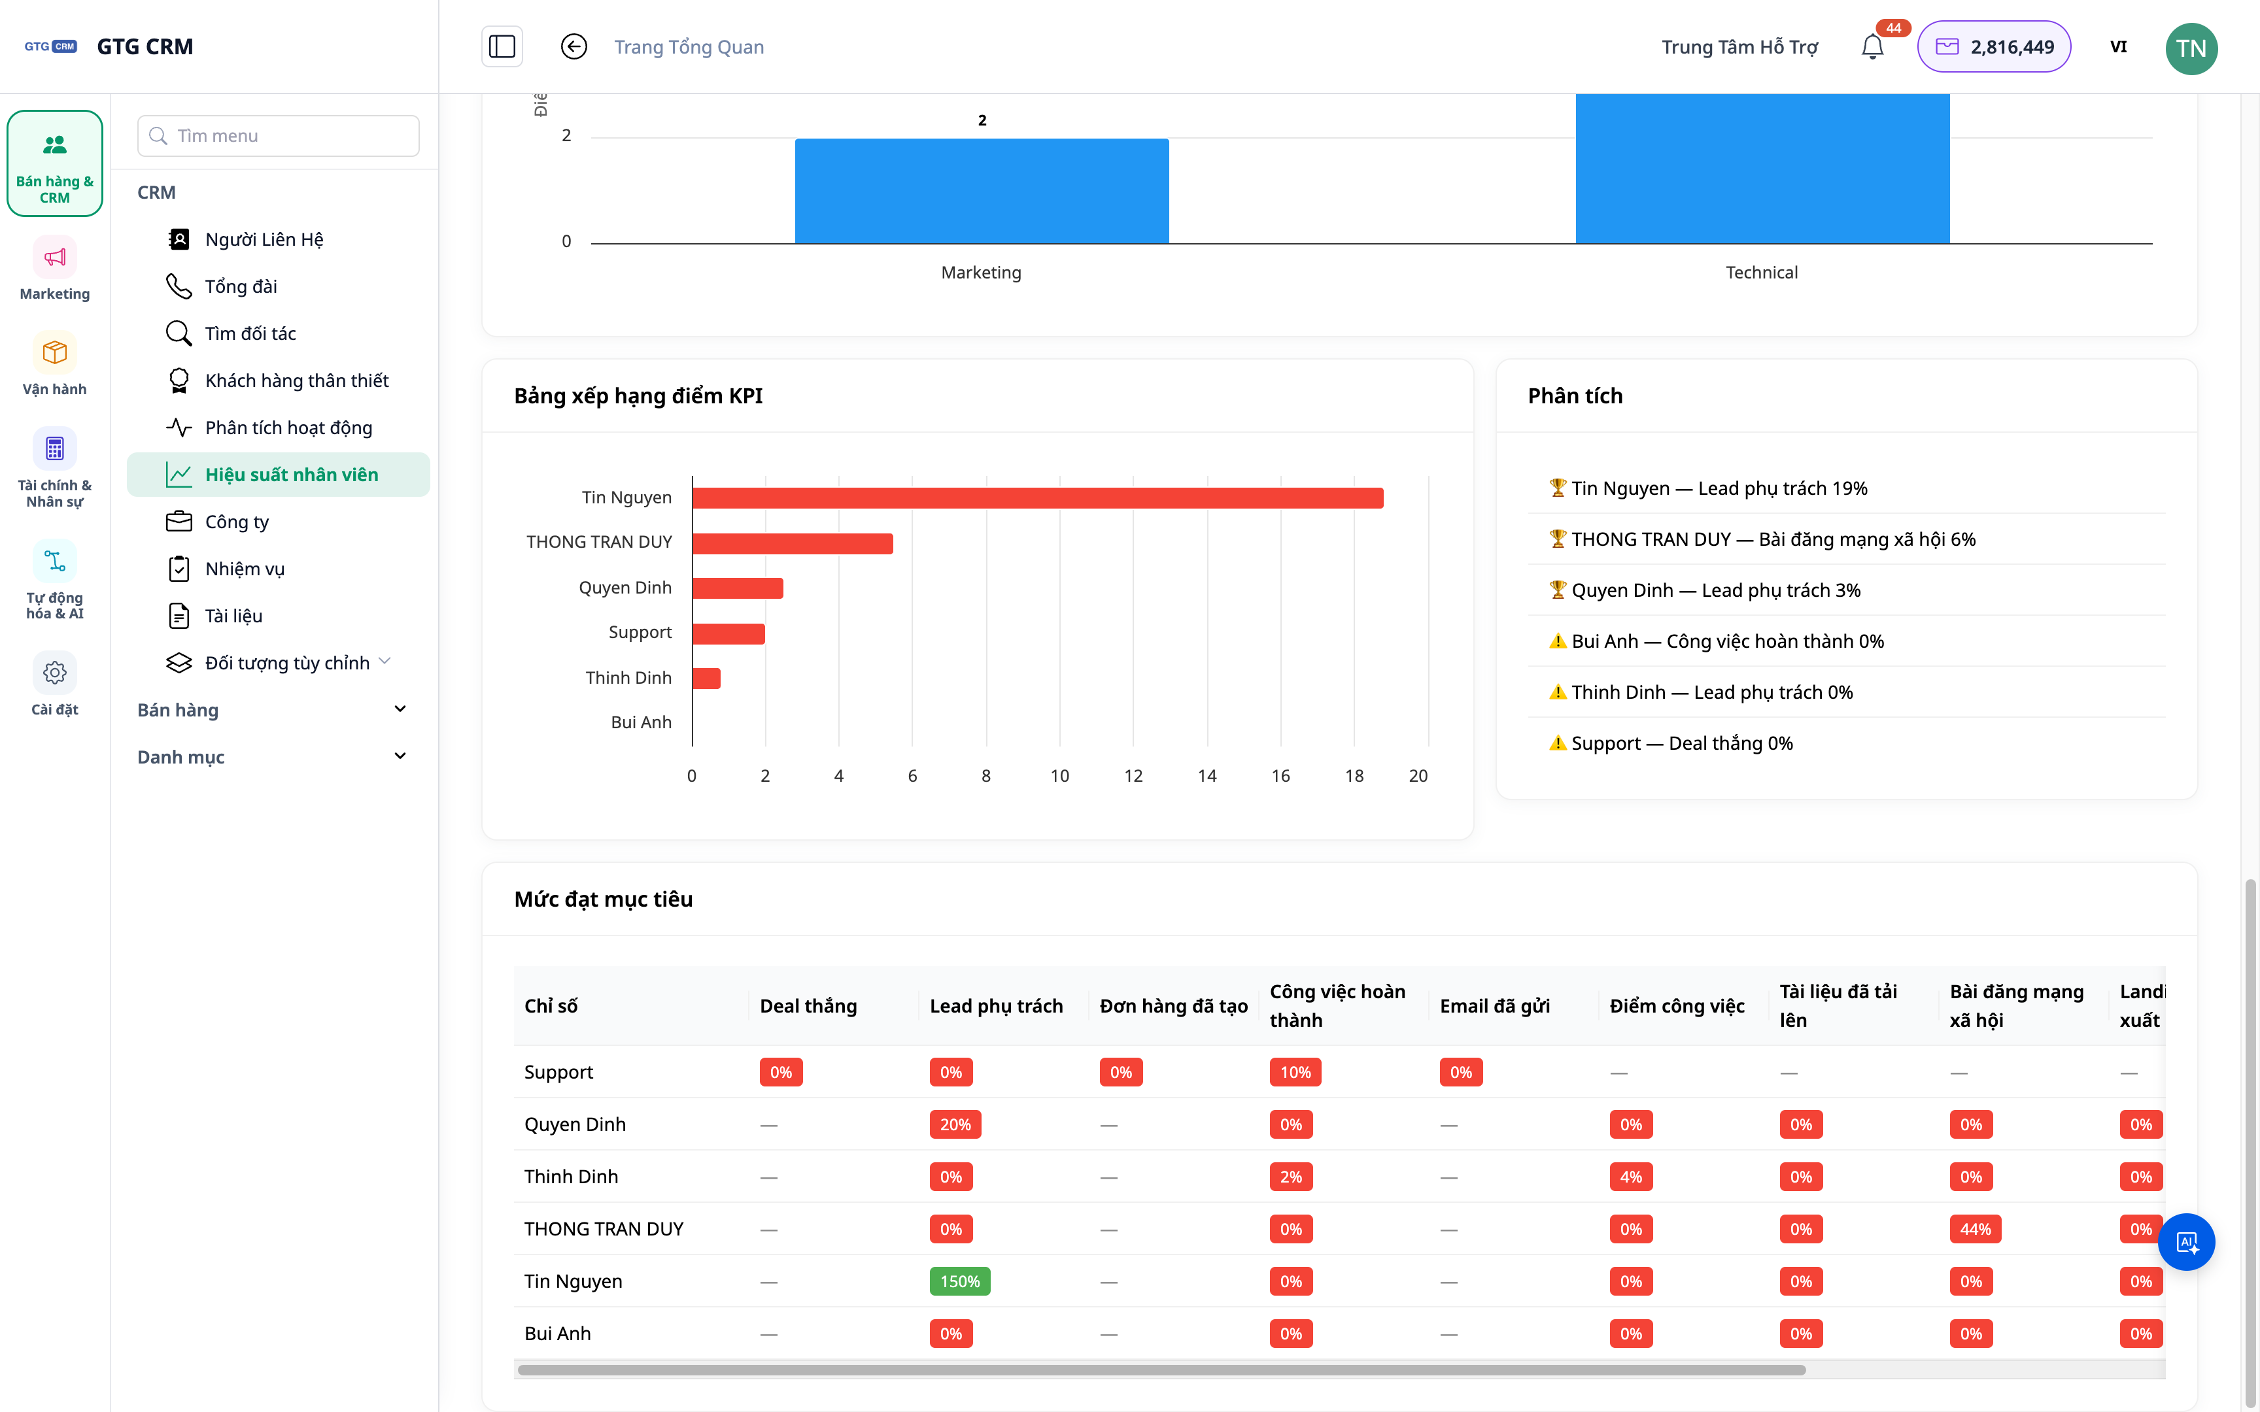This screenshot has height=1412, width=2260.
Task: Click the Quyen Dinh KPI bar
Action: (x=738, y=588)
